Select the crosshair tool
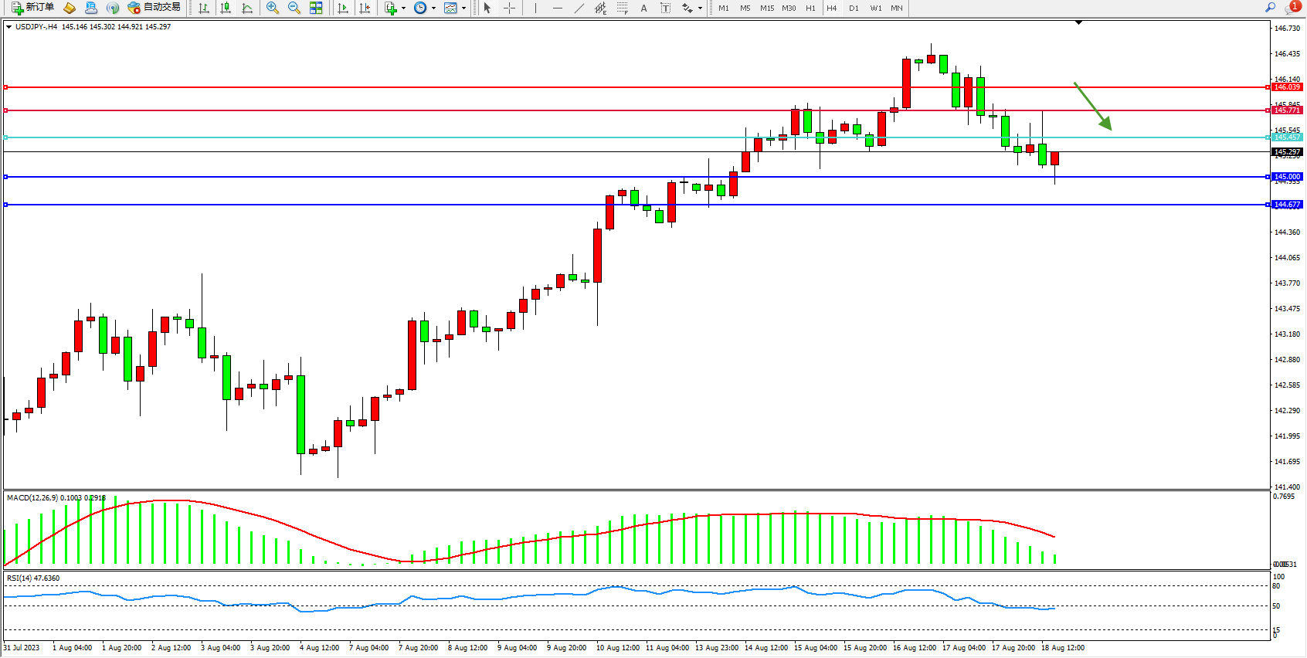The width and height of the screenshot is (1307, 658). [x=510, y=8]
